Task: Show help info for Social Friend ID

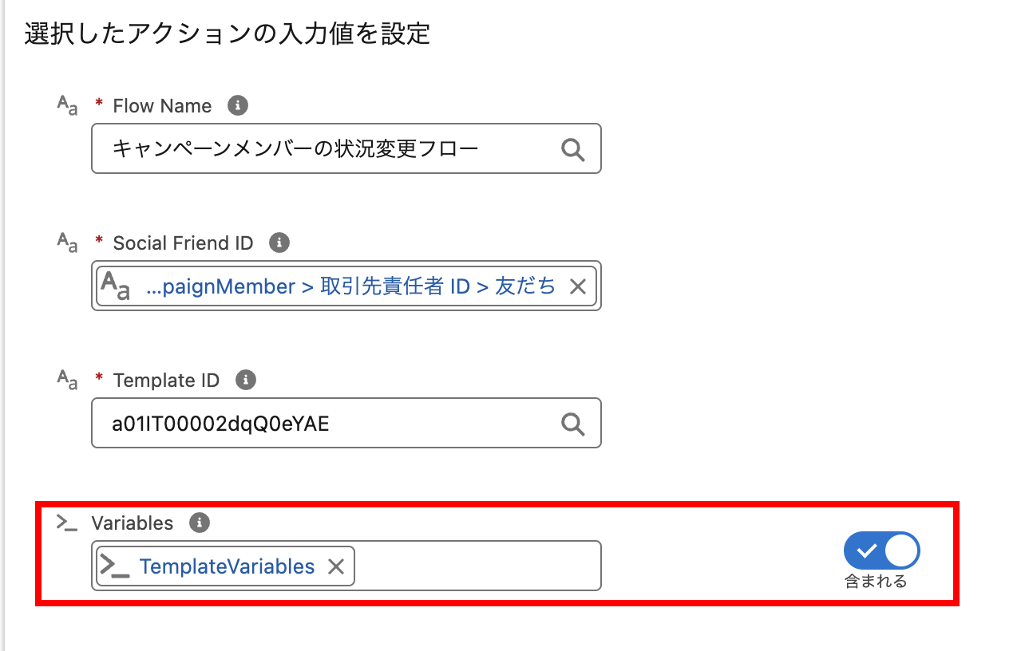Action: click(279, 243)
